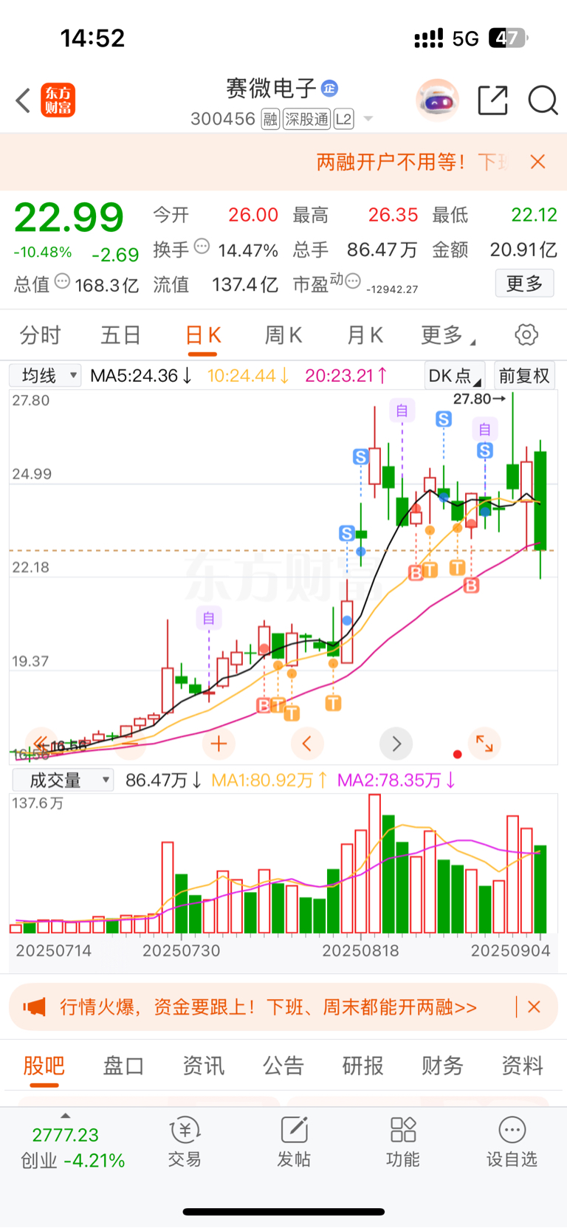Viewport: 567px width, 1228px height.
Task: Switch to the 周K tab
Action: tap(283, 335)
